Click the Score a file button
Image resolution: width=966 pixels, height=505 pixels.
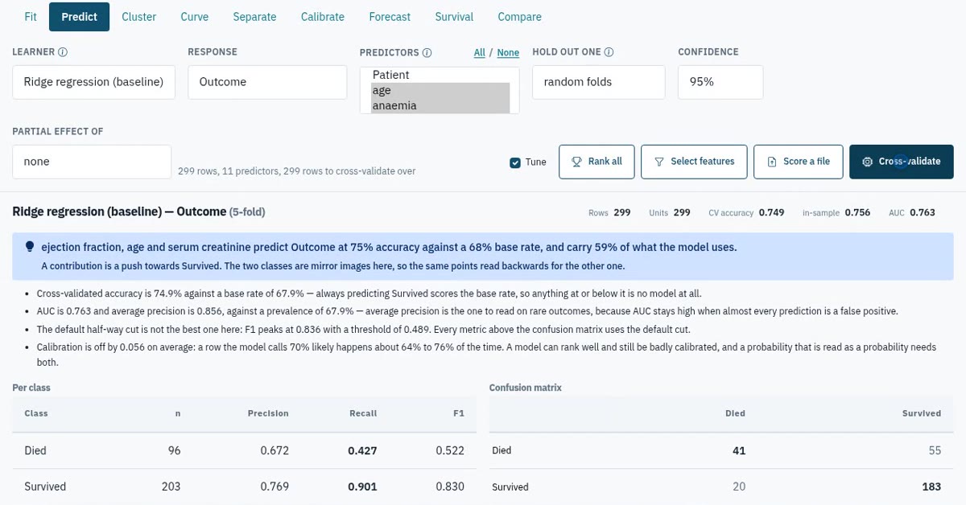798,162
